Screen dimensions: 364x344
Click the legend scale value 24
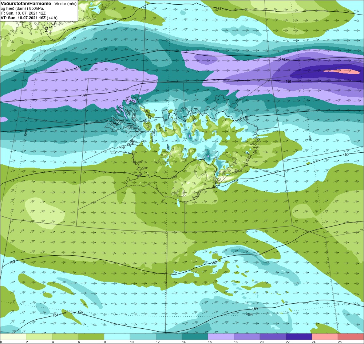click(x=314, y=342)
